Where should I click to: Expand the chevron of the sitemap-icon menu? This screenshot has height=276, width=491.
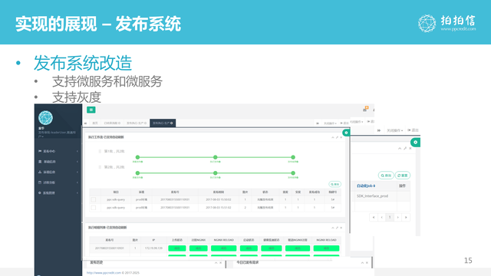77,172
